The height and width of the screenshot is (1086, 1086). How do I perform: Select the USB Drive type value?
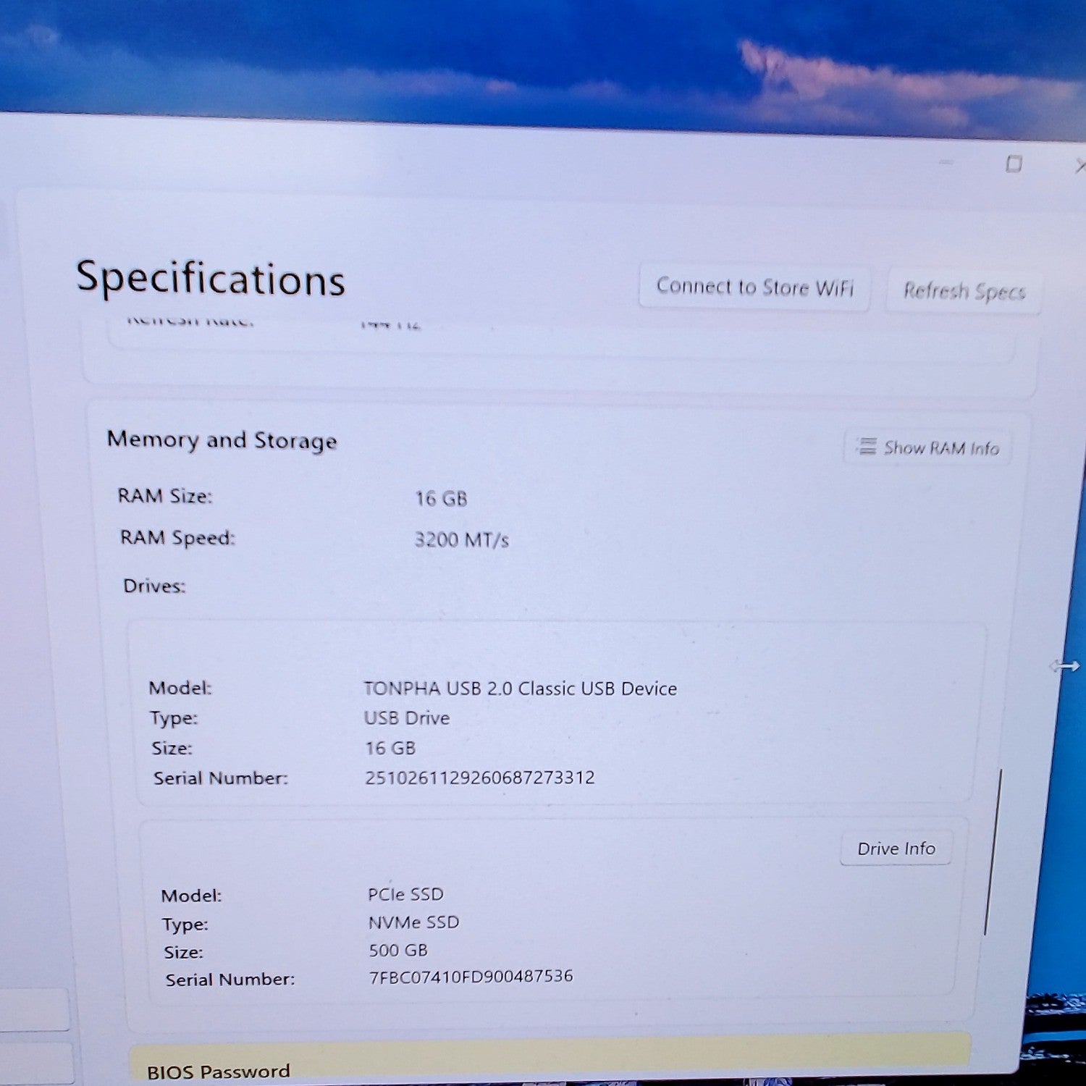(x=406, y=718)
